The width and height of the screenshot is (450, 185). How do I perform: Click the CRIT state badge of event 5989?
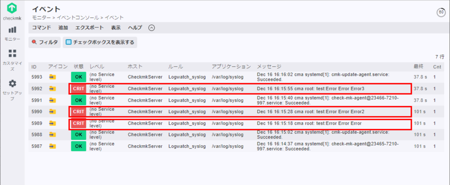[78, 124]
